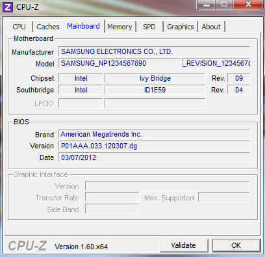Minimize the CPU-Z window
This screenshot has height=257, width=265.
point(207,5)
